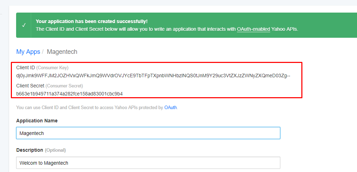Click the gray helper sentence about Yahoo APIs
This screenshot has height=172, width=357.
(97, 107)
